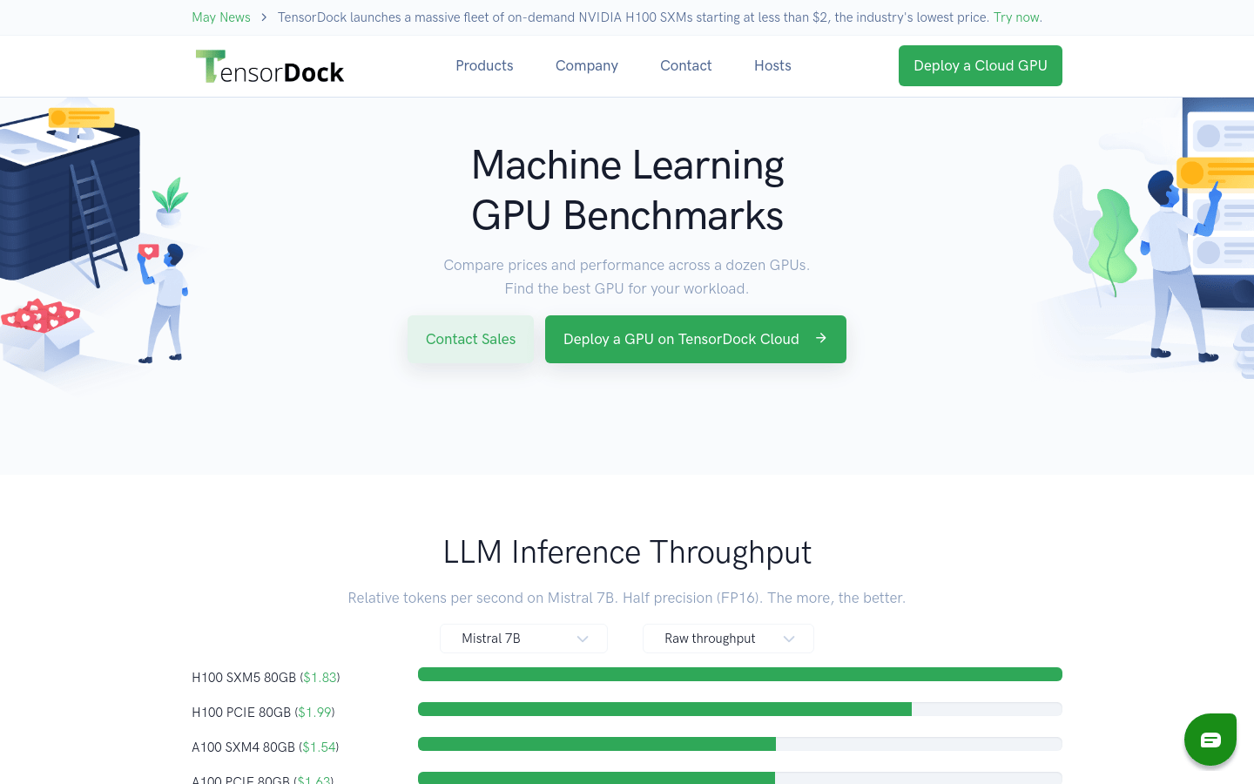
Task: Click Deploy a GPU on TensorDock Cloud
Action: (696, 339)
